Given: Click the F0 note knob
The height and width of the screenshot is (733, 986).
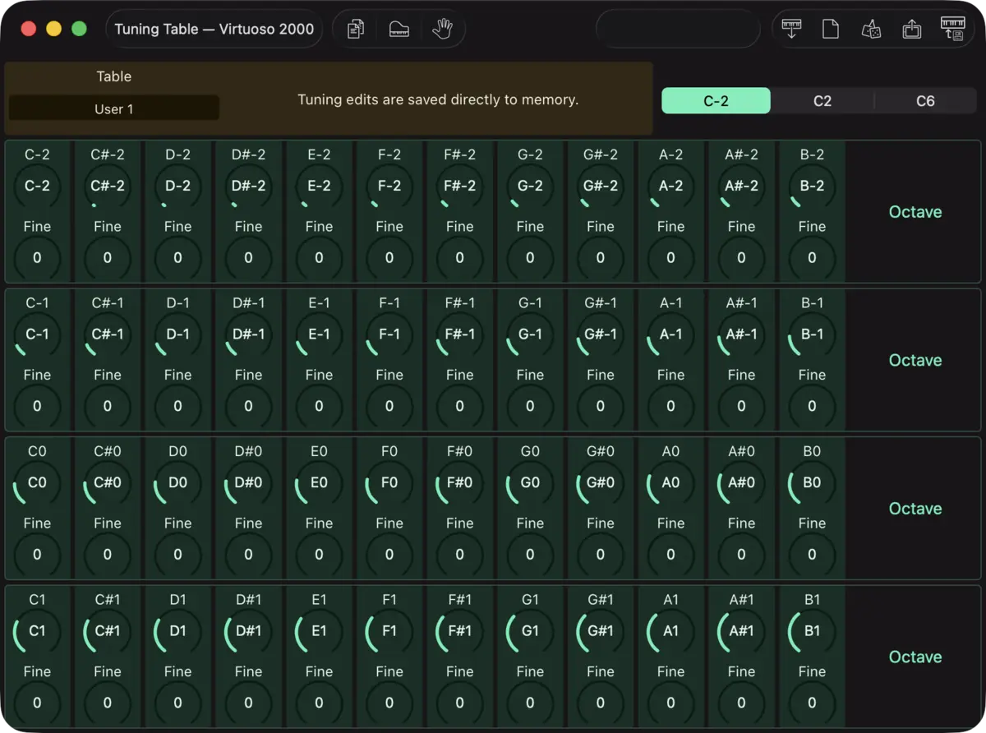Looking at the screenshot, I should [389, 482].
